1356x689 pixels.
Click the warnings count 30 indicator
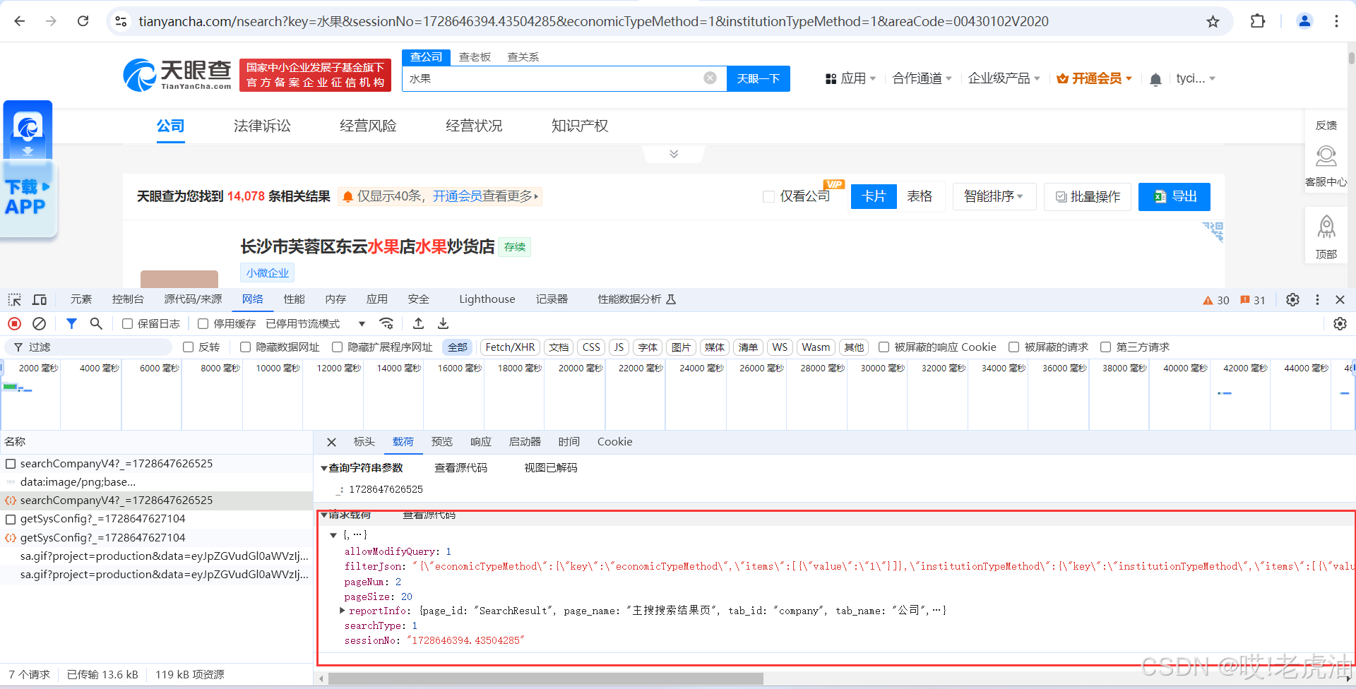click(x=1216, y=300)
